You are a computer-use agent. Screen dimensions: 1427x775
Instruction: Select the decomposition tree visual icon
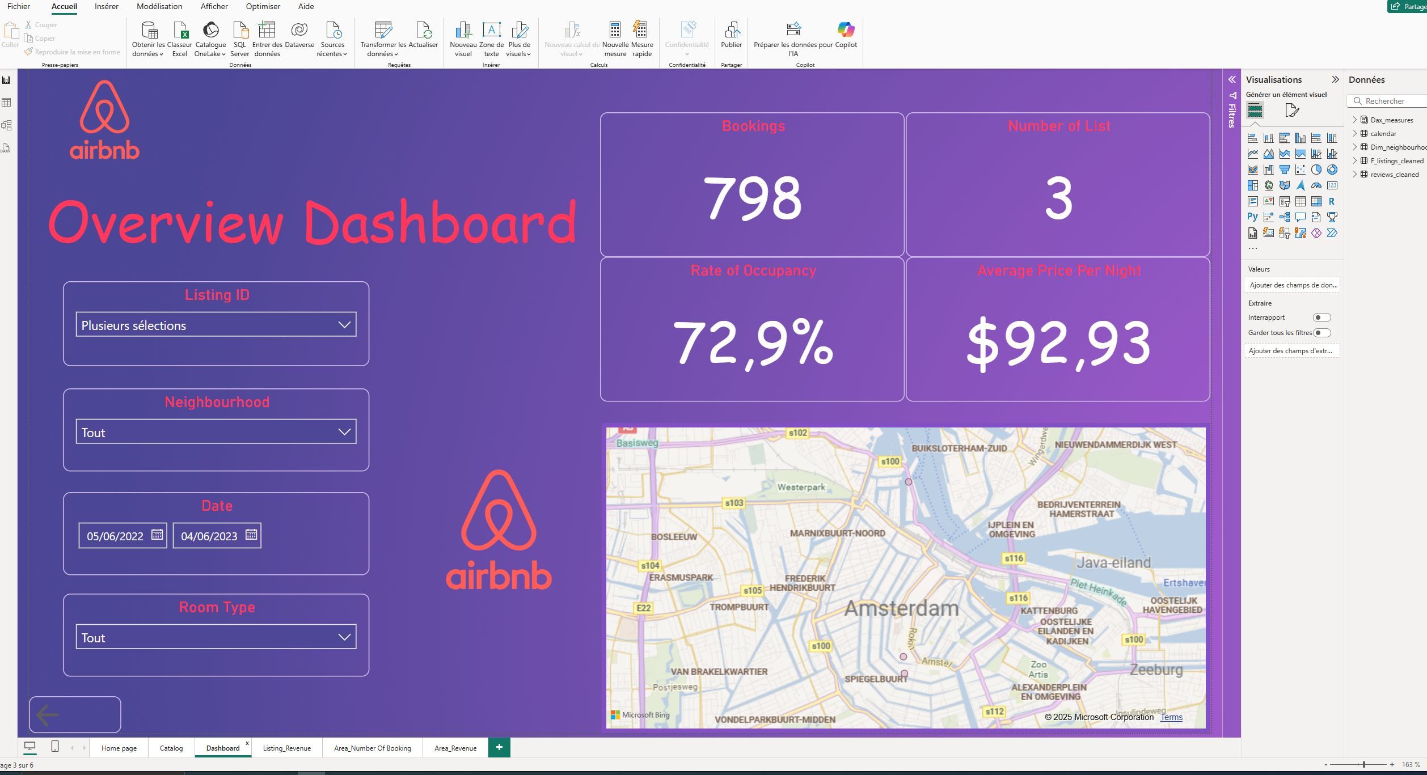pyautogui.click(x=1284, y=217)
